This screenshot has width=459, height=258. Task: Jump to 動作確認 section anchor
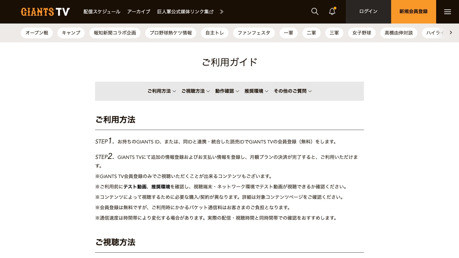point(227,91)
